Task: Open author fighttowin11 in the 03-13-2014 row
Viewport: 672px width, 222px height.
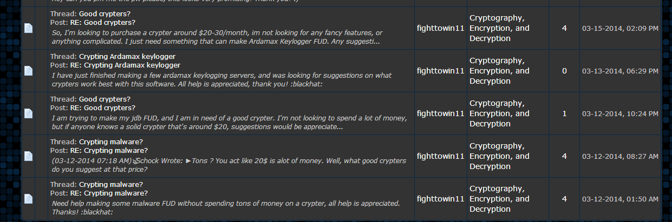Action: 441,71
